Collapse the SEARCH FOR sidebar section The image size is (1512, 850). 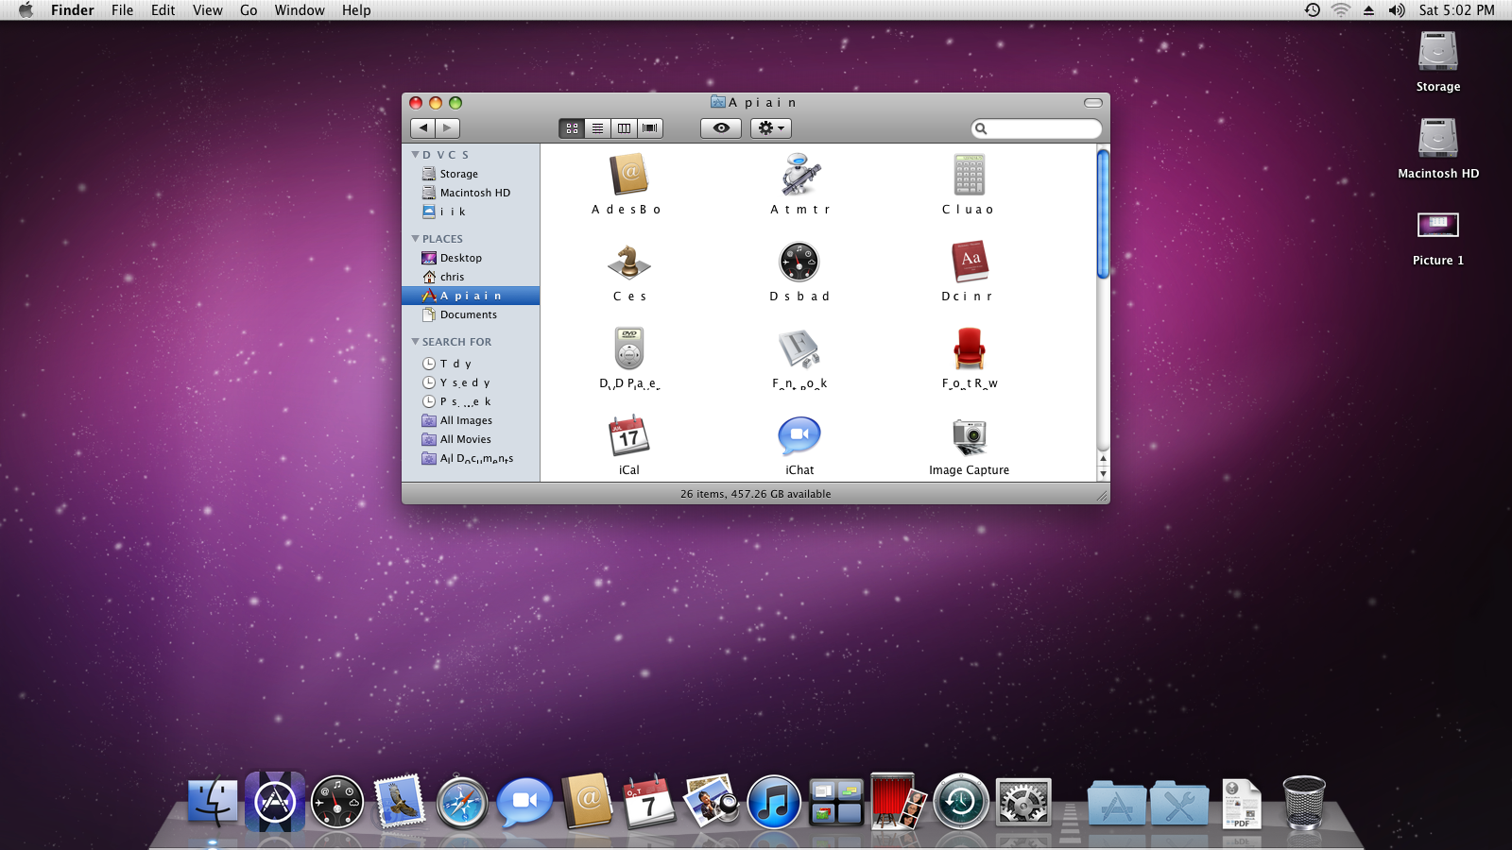tap(415, 342)
